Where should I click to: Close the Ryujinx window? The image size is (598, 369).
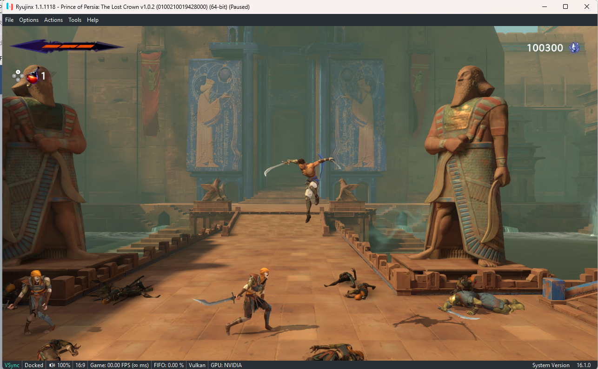587,7
